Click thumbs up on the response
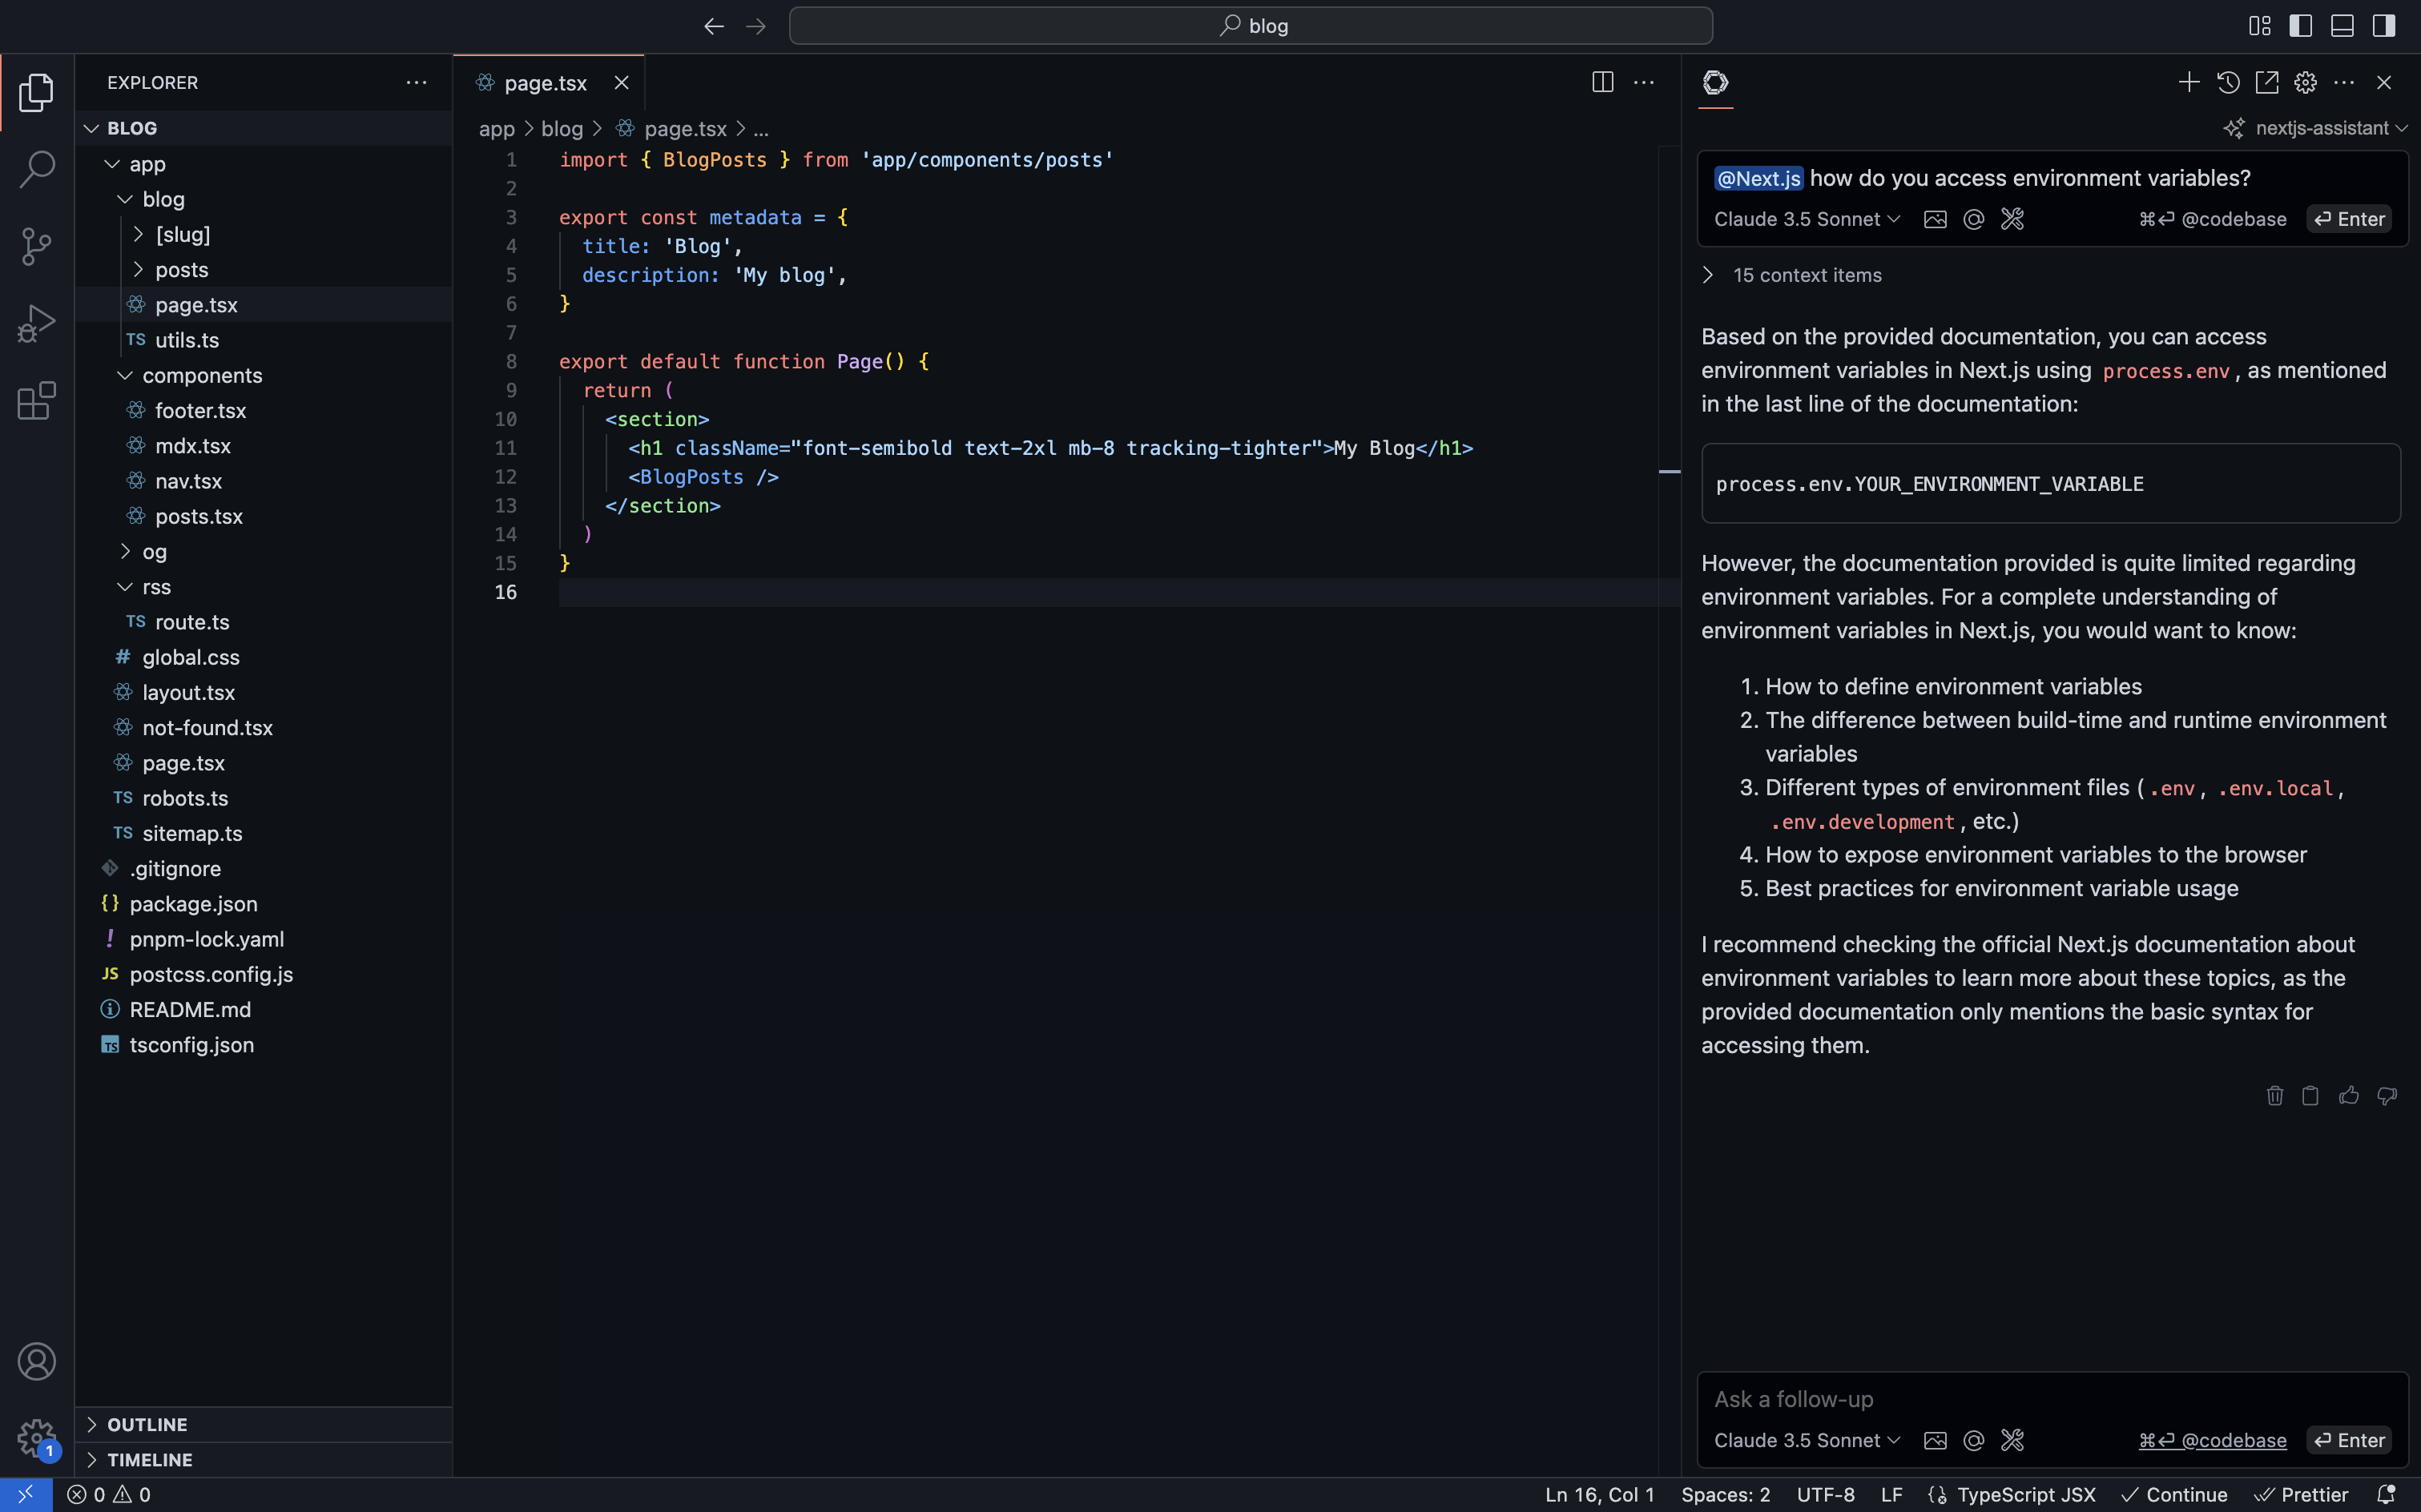The image size is (2421, 1512). [x=2348, y=1096]
